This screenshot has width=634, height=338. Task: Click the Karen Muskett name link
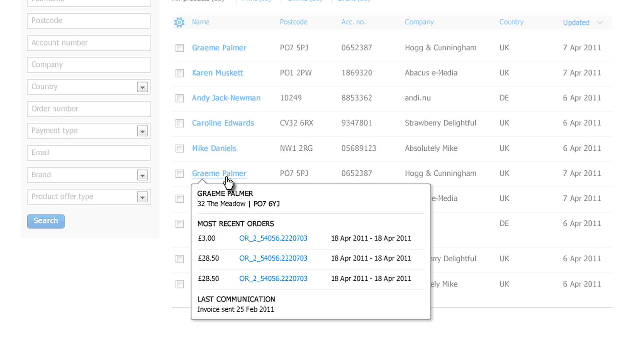pos(217,73)
